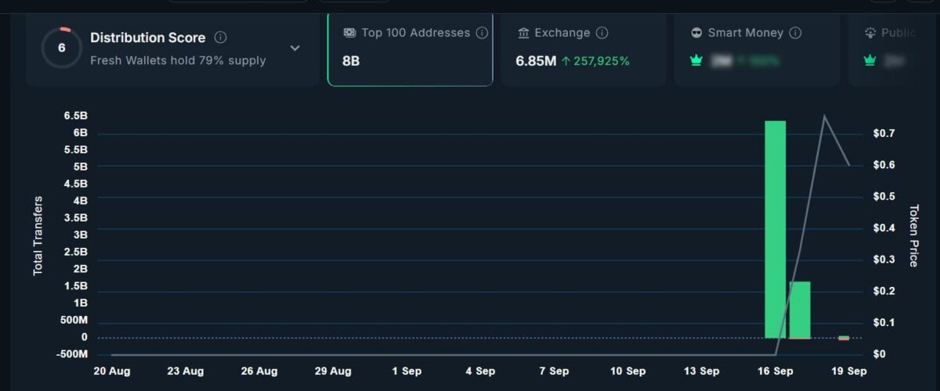
Task: Click the Exchange bank building icon
Action: (x=524, y=33)
